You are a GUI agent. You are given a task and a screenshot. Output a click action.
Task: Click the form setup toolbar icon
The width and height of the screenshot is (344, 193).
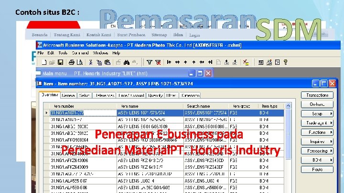coord(261,62)
